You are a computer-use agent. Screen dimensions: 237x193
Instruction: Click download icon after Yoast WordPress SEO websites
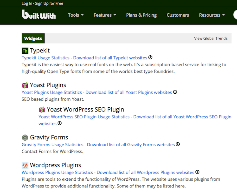click(60, 123)
